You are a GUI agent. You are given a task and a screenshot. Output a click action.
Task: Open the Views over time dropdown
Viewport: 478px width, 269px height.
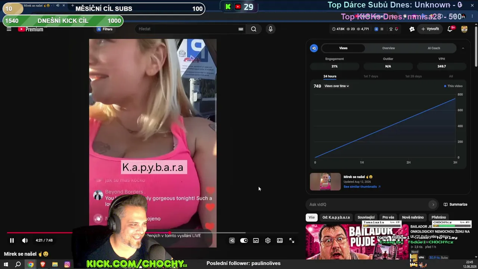(x=337, y=86)
